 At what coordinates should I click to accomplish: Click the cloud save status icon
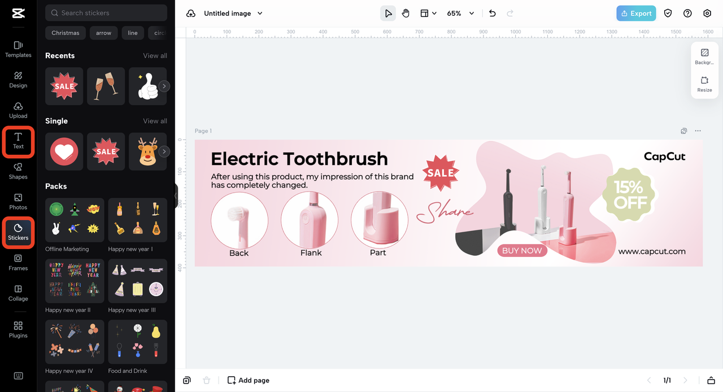click(x=191, y=14)
